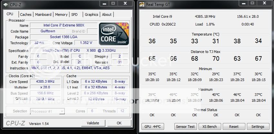This screenshot has height=134, width=274.
Task: Click the Core Voltage value 1.352 V
Action: coord(86,43)
